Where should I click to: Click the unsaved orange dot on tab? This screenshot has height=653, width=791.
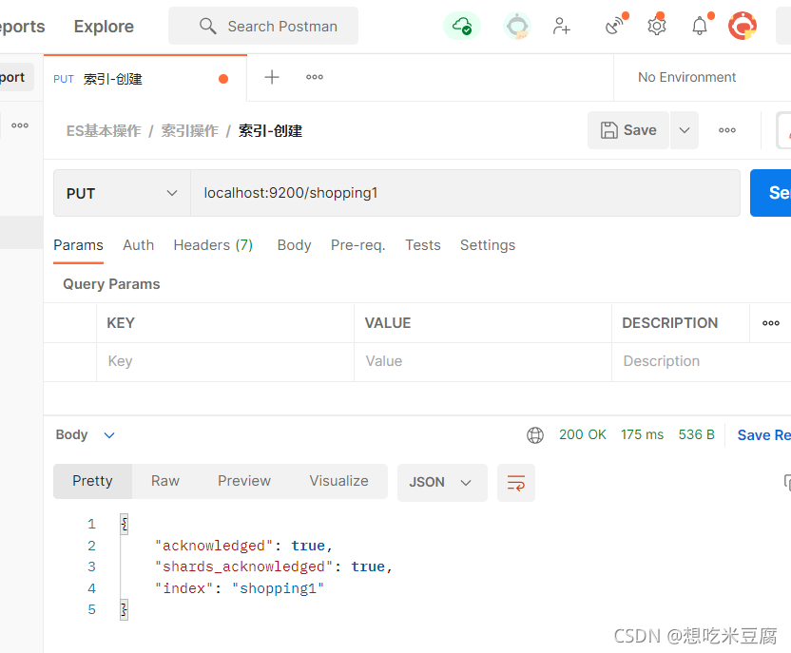coord(223,79)
